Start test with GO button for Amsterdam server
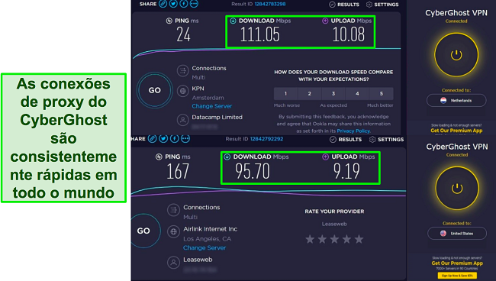The width and height of the screenshot is (496, 281). click(155, 90)
